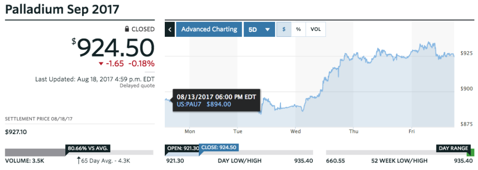Click the DAY RANGE label tag
478x170 pixels.
[453, 149]
